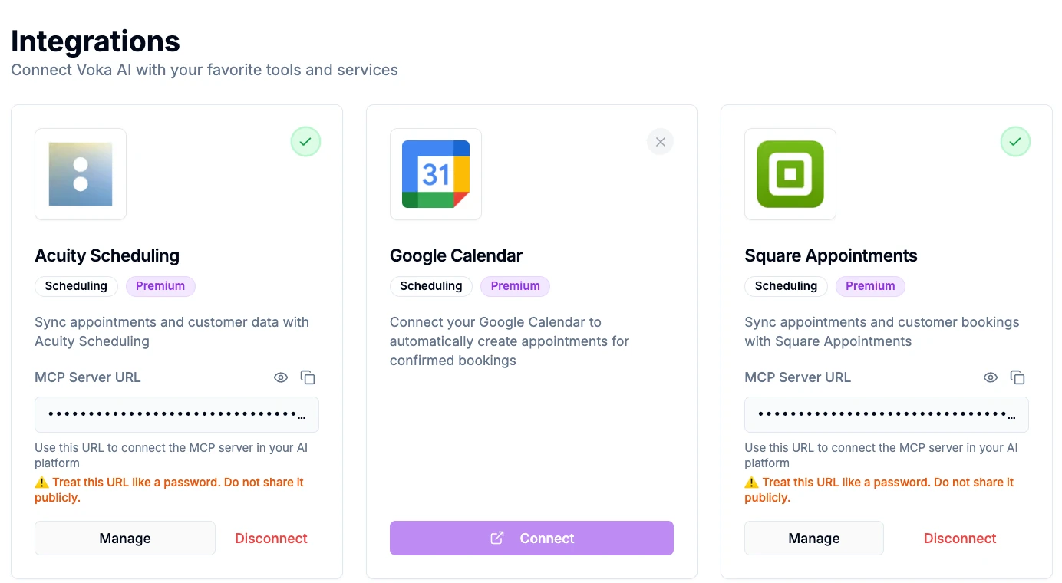The image size is (1062, 583).
Task: Click Acuity Scheduling connected checkmark status icon
Action: [305, 142]
